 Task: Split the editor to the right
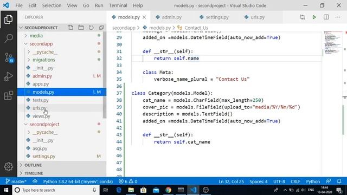click(326, 17)
